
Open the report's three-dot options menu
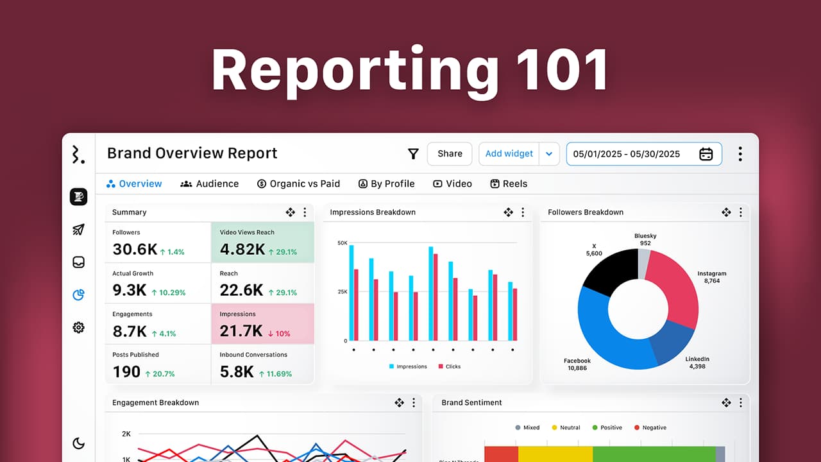[x=740, y=154]
